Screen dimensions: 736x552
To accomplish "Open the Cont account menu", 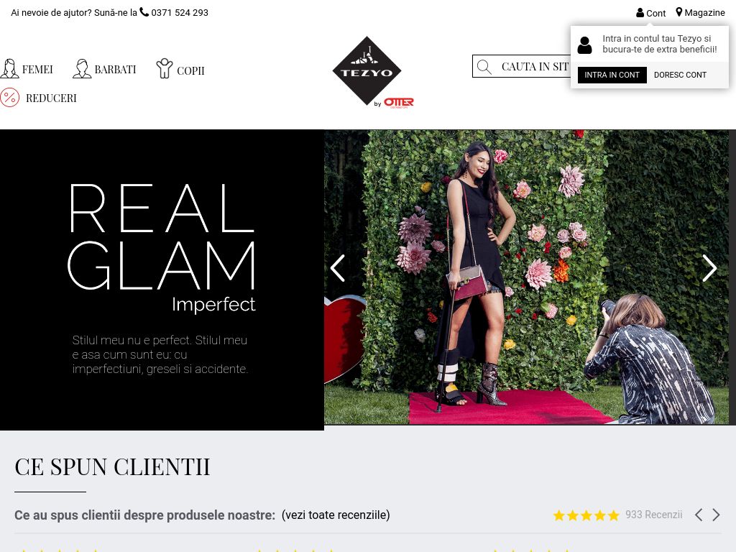I will pos(650,13).
